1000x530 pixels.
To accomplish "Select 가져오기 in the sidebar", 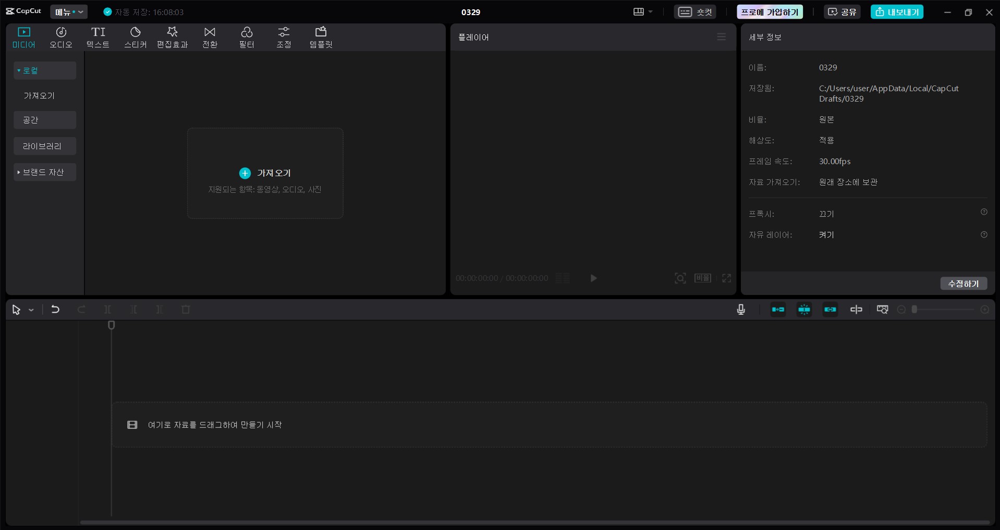I will click(39, 96).
